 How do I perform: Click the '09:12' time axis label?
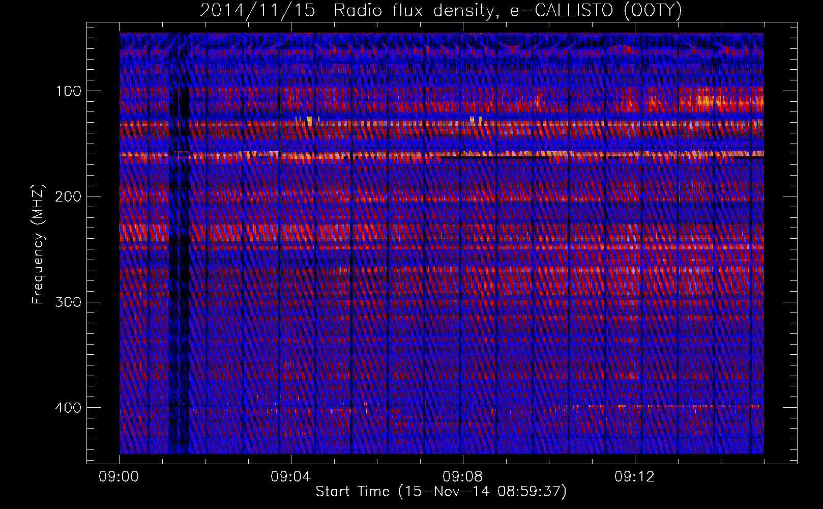[635, 477]
